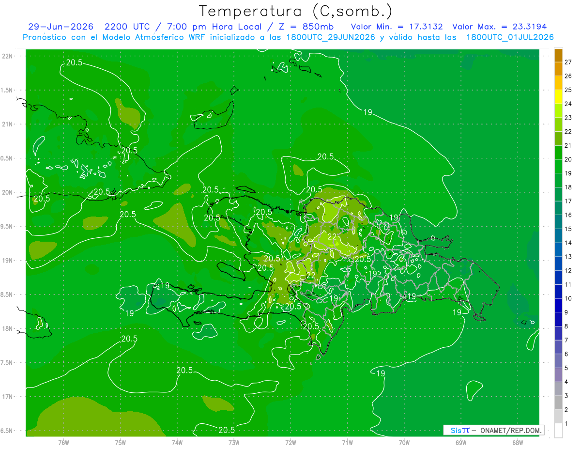Click the 72W longitude axis label
Image resolution: width=581 pixels, height=449 pixels.
(290, 442)
